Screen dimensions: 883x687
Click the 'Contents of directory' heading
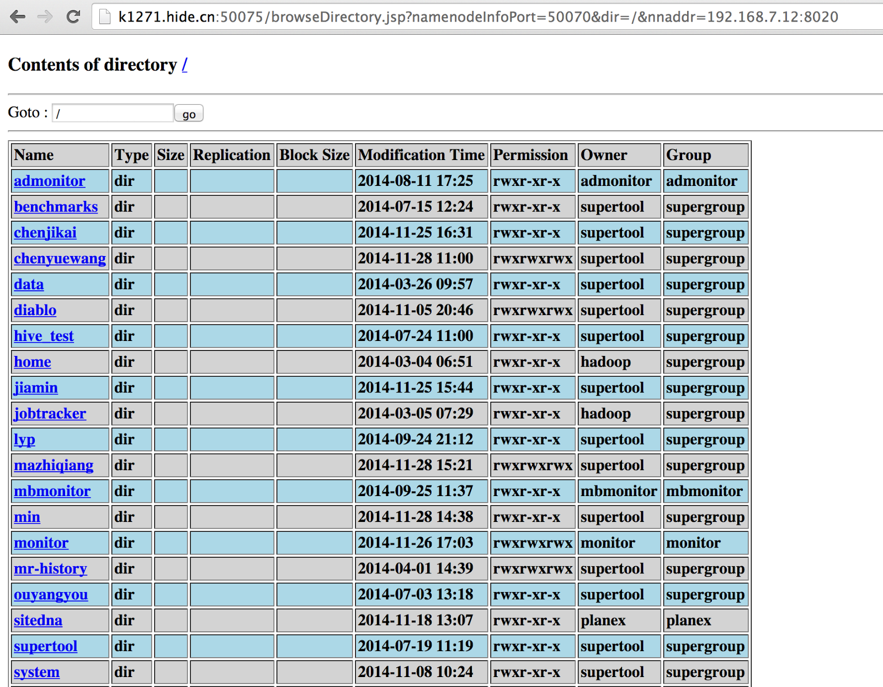click(92, 65)
